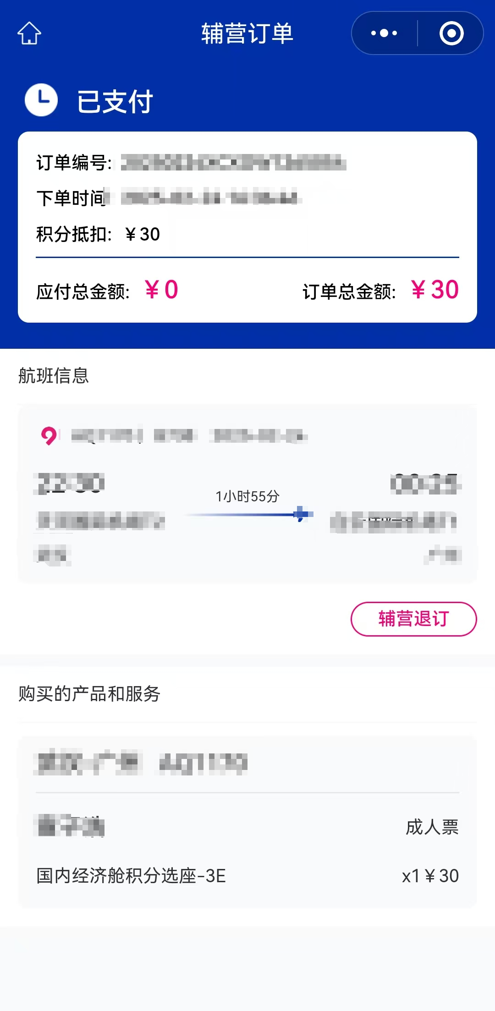This screenshot has width=495, height=1011.
Task: Tap the 购买的产品和服务 section header
Action: [89, 694]
